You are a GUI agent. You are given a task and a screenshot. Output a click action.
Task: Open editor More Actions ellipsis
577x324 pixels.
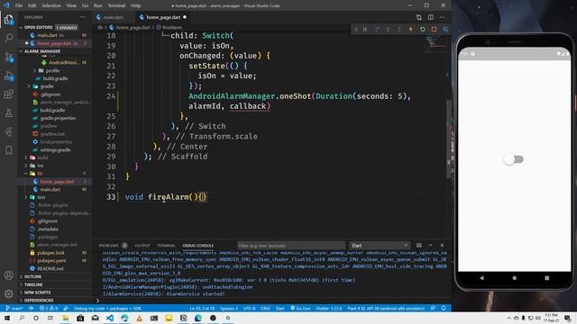443,17
